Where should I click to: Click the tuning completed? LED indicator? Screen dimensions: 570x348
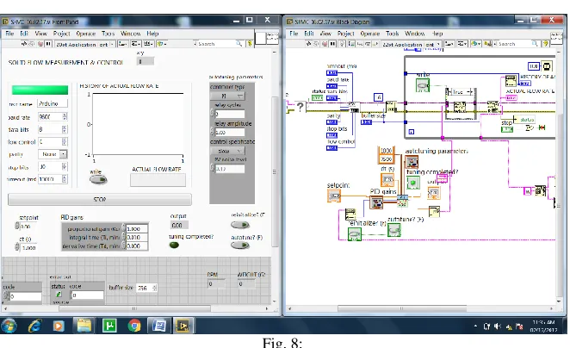[x=174, y=245]
